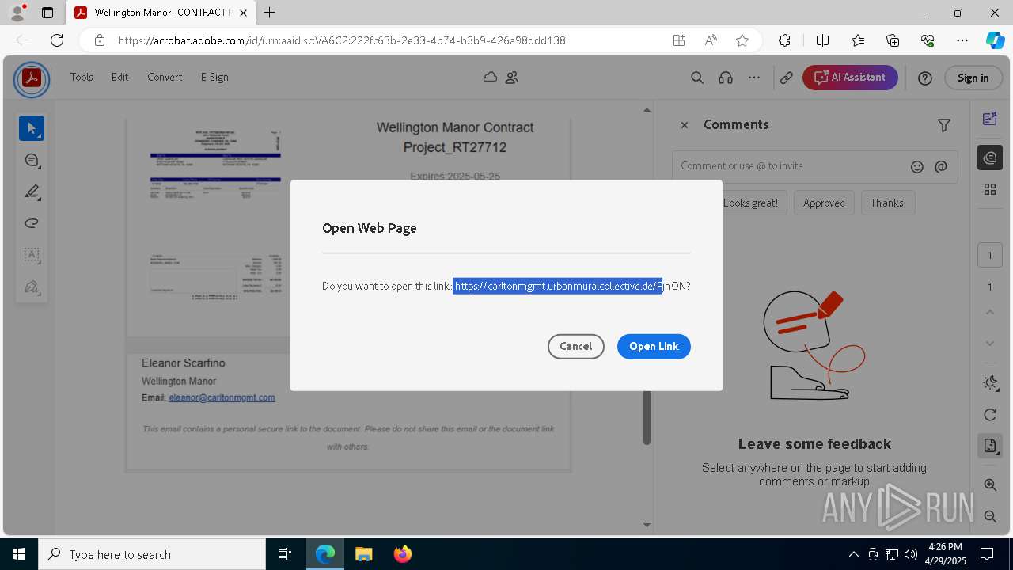Click the @ mention icon
This screenshot has height=570, width=1013.
point(941,166)
